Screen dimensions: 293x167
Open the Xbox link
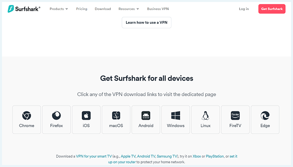197,156
